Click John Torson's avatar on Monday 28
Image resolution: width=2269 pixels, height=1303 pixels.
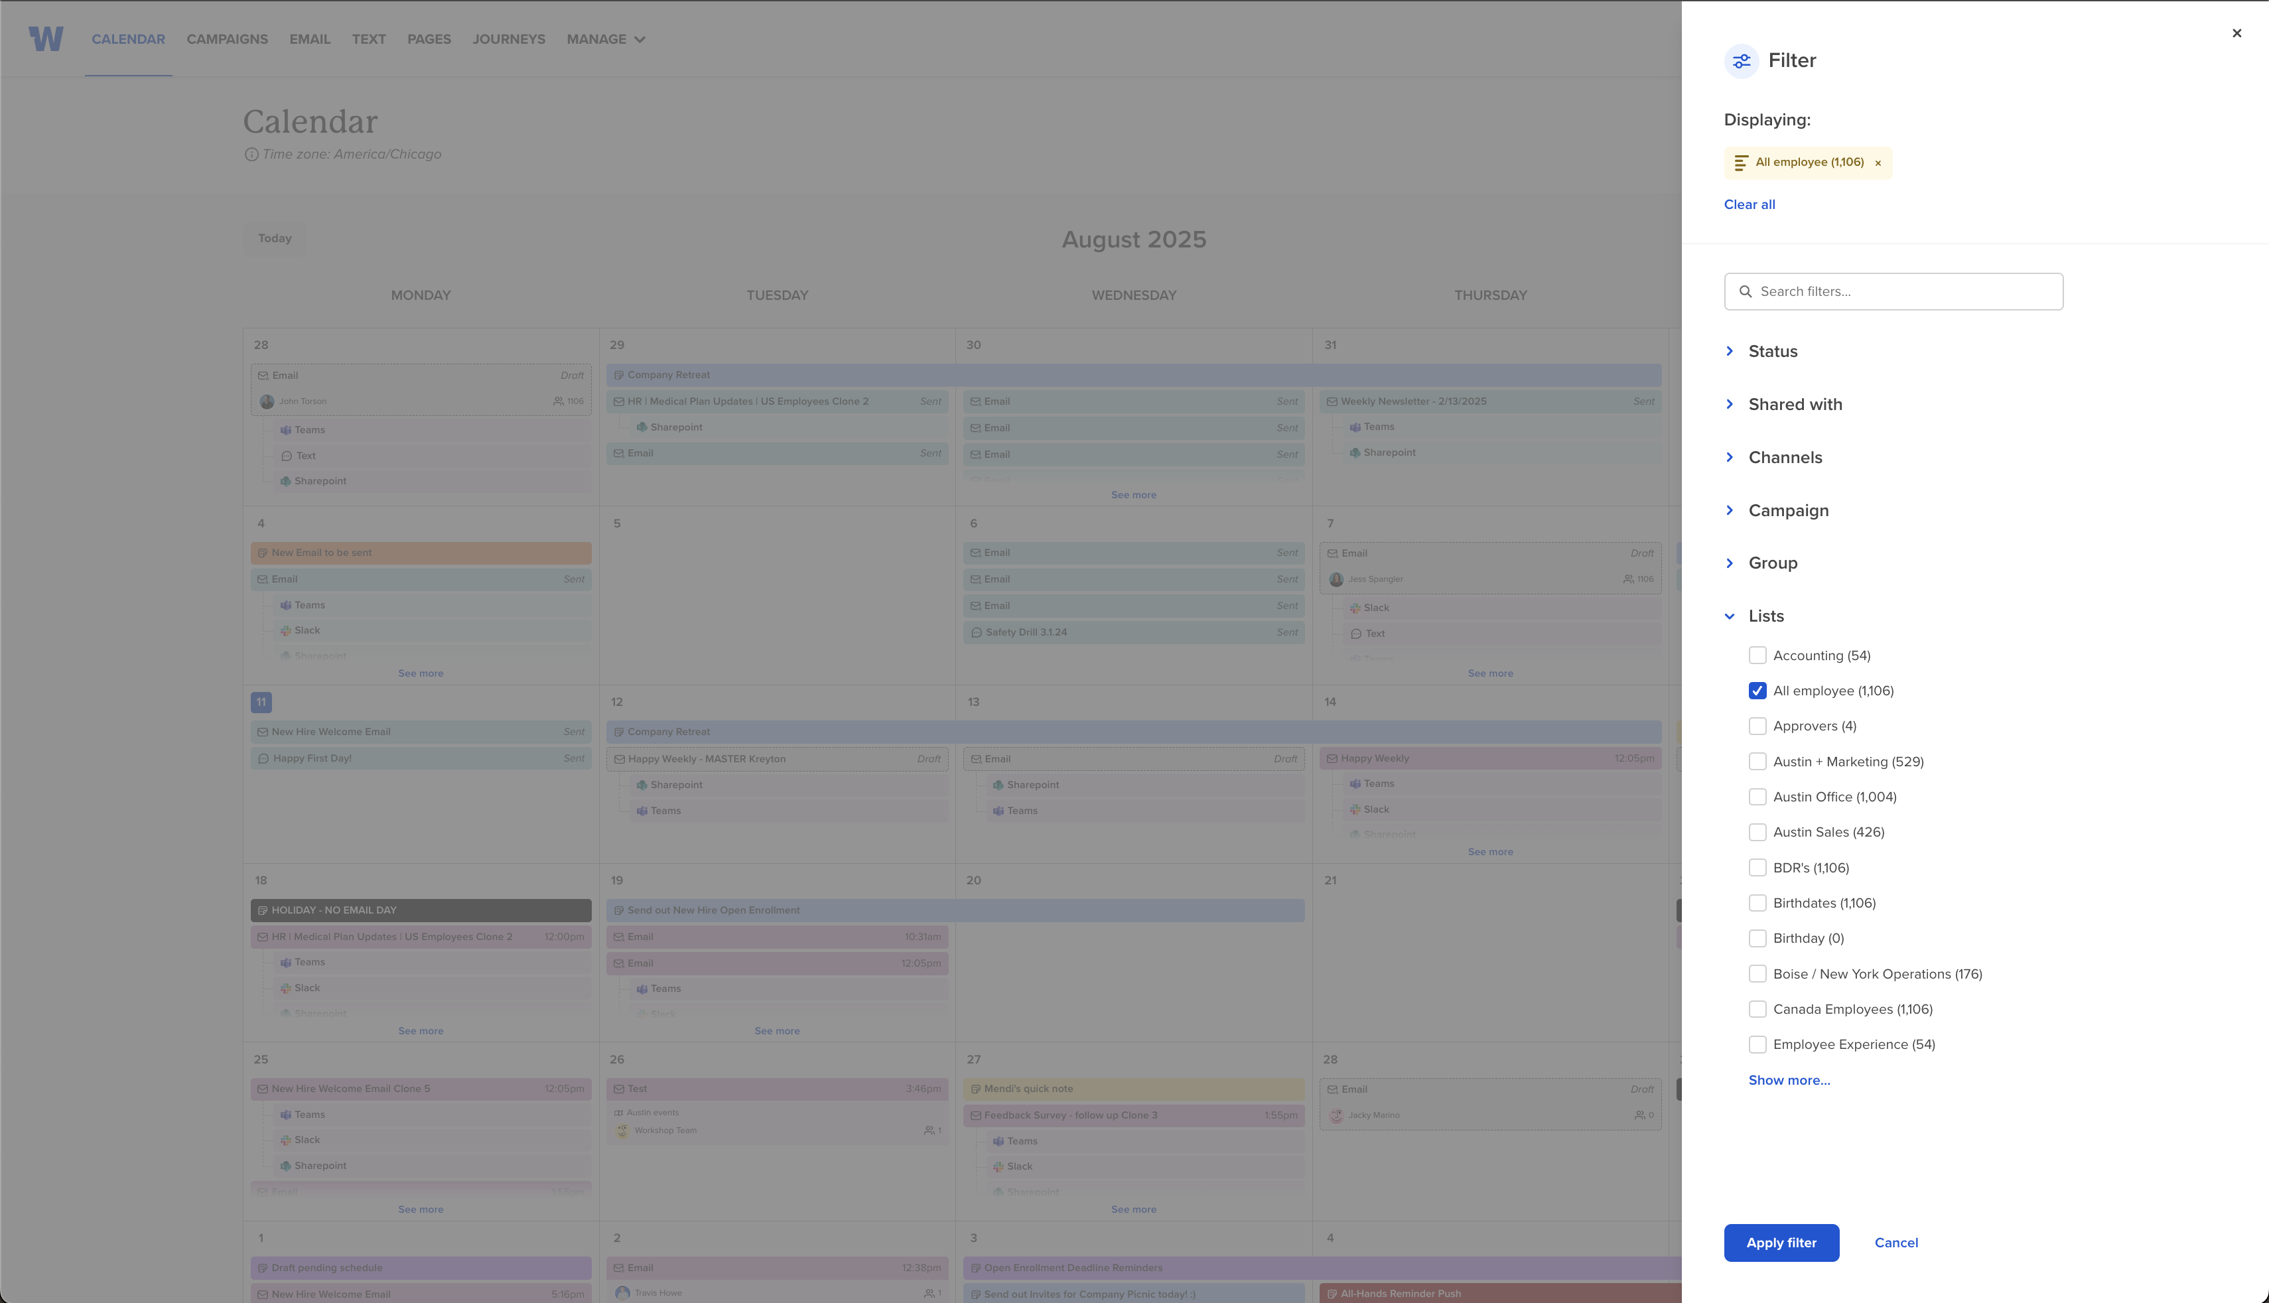[267, 402]
